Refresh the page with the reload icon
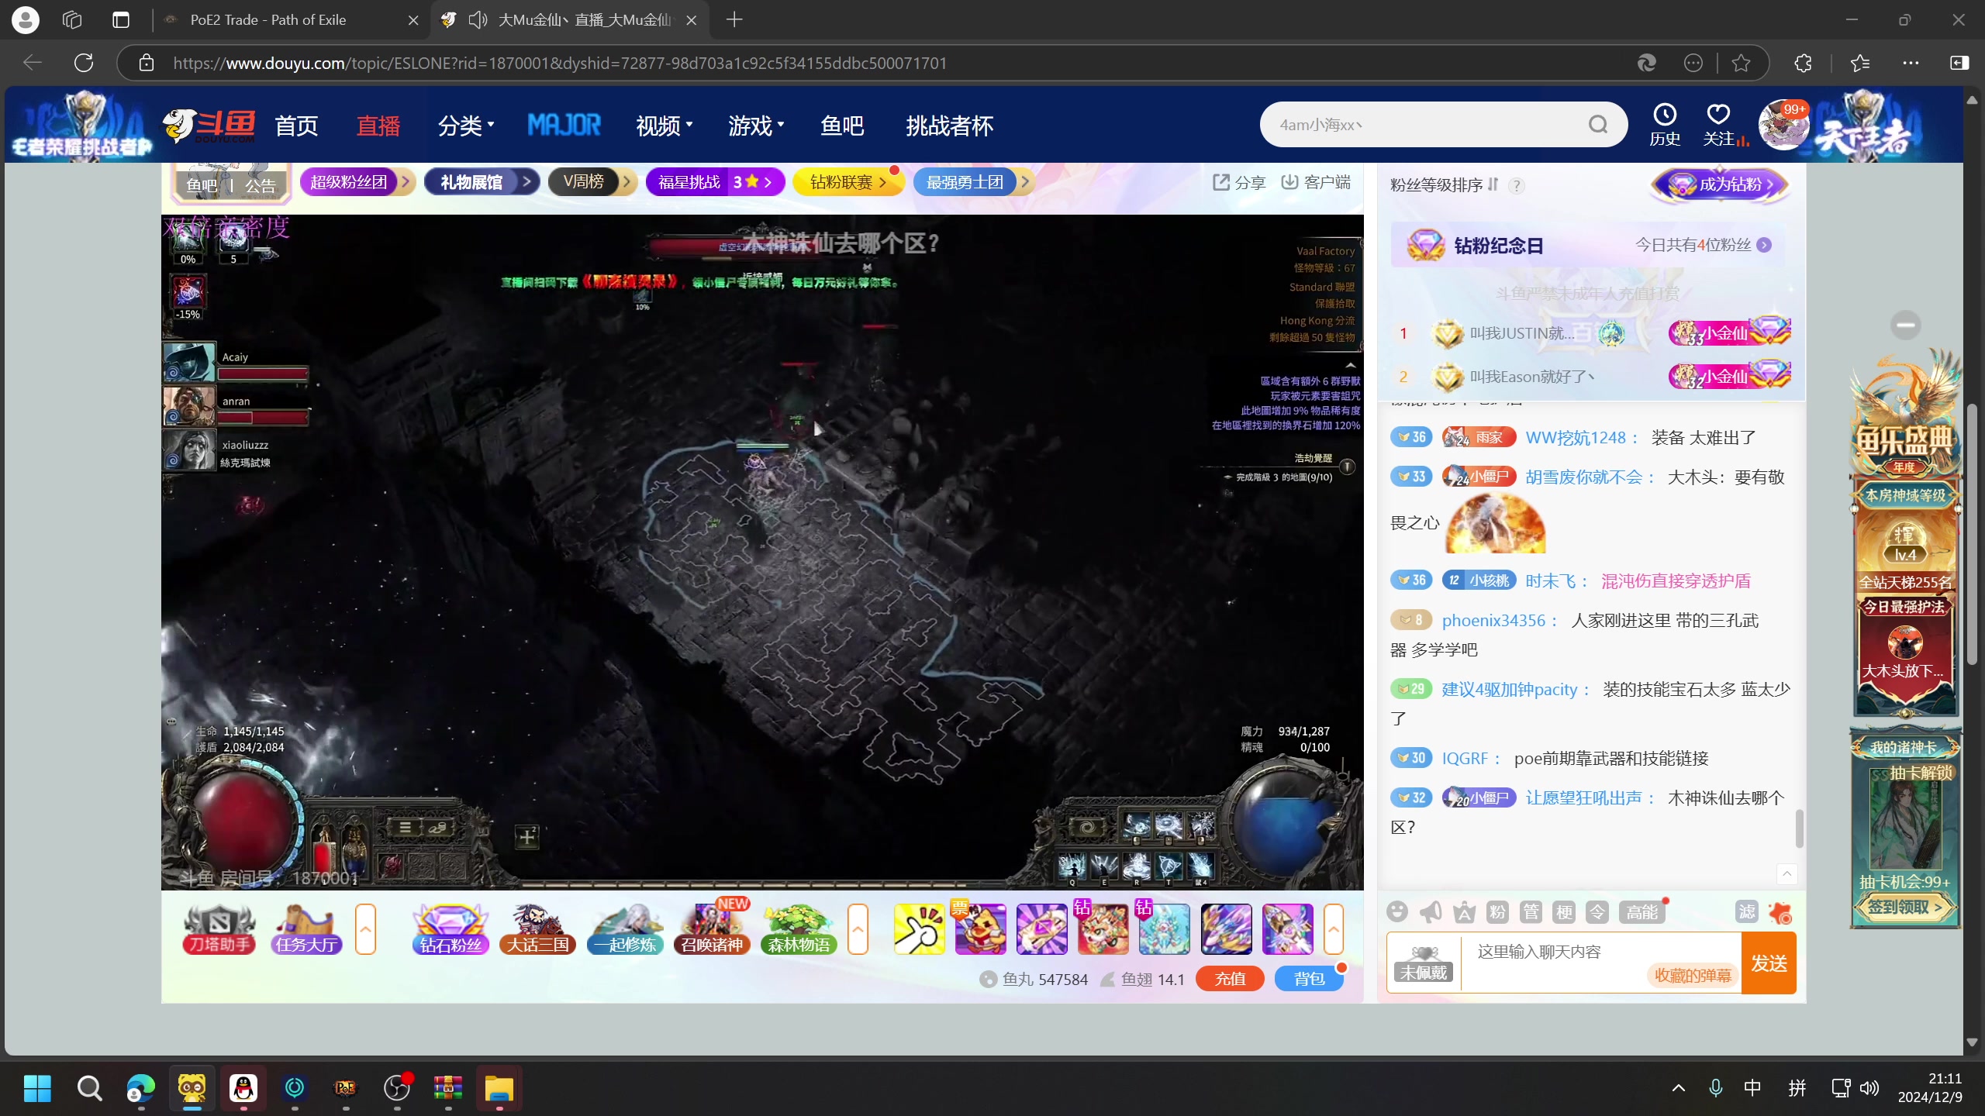The image size is (1985, 1116). (84, 63)
